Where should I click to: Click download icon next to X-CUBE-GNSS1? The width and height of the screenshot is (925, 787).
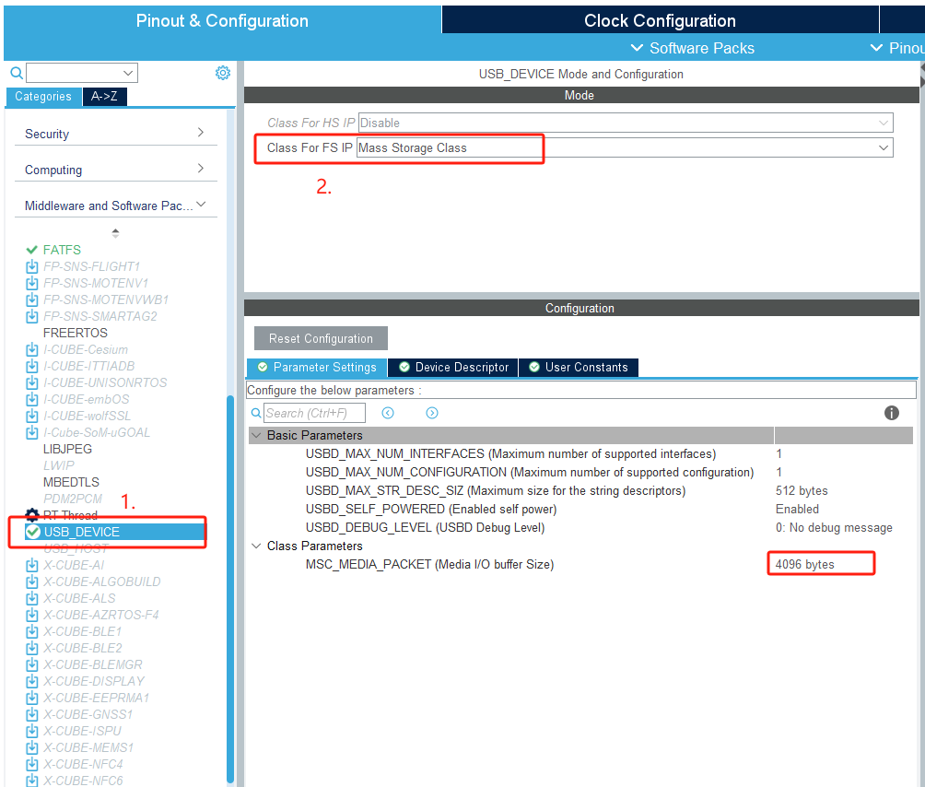coord(32,714)
